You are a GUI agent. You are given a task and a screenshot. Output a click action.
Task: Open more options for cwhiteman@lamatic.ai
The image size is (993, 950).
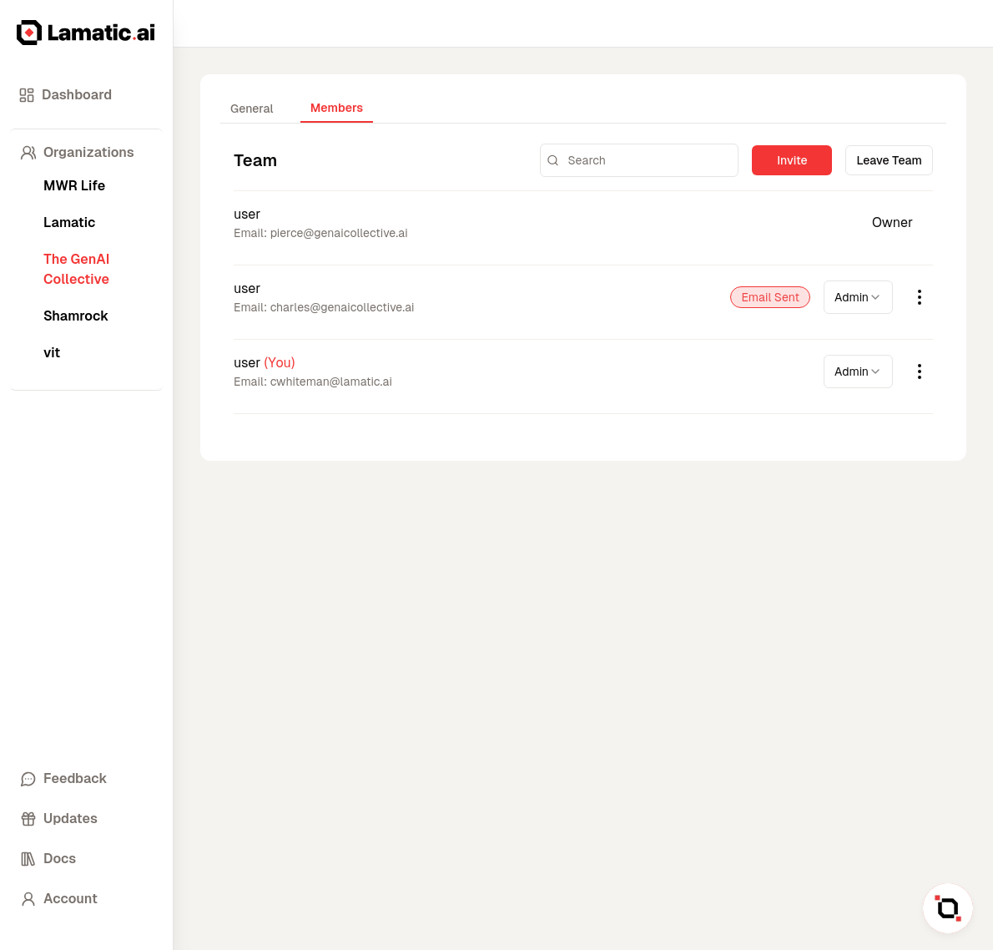[x=919, y=371]
